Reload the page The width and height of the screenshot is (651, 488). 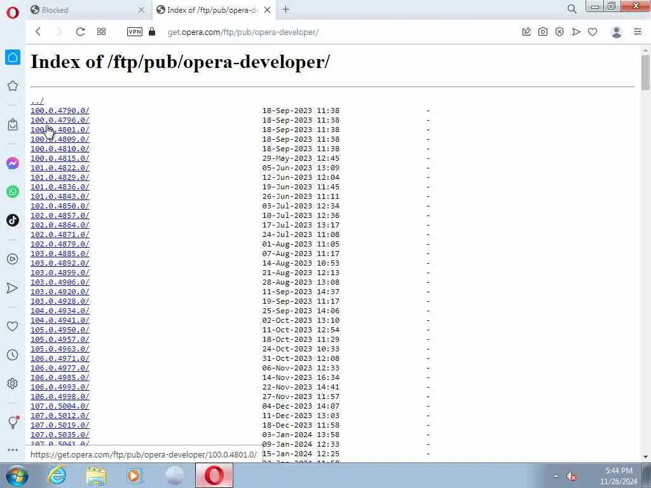coord(81,32)
